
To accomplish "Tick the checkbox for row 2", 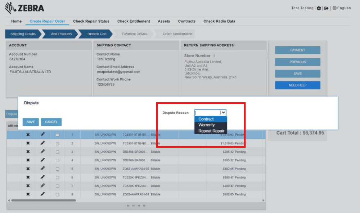I will [x=57, y=144].
